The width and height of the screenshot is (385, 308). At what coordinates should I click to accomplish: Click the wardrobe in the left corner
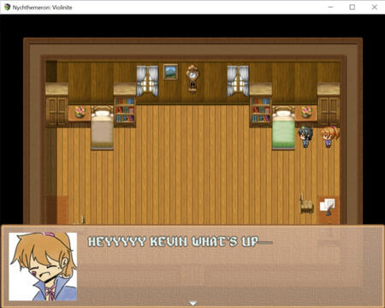point(56,105)
